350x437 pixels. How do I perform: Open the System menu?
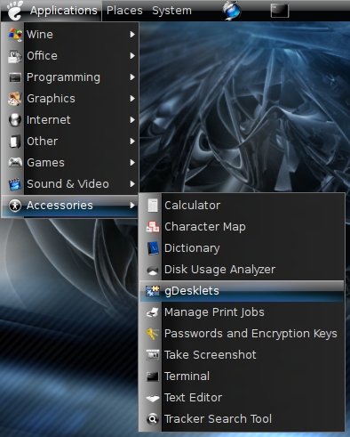click(171, 11)
